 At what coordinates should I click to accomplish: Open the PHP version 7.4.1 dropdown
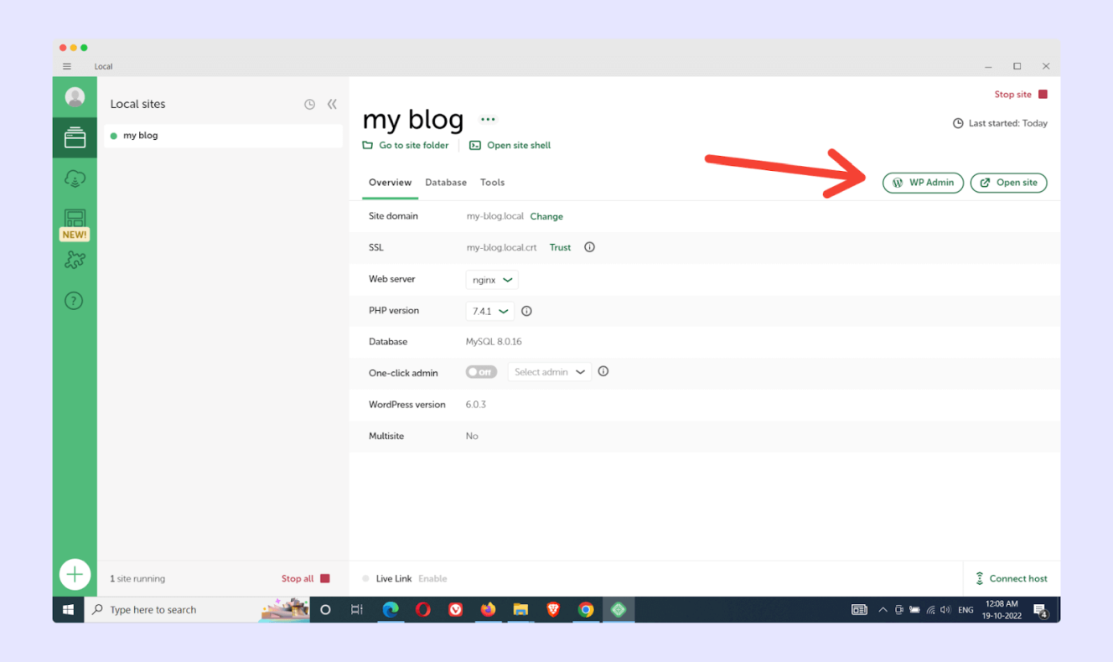coord(490,311)
